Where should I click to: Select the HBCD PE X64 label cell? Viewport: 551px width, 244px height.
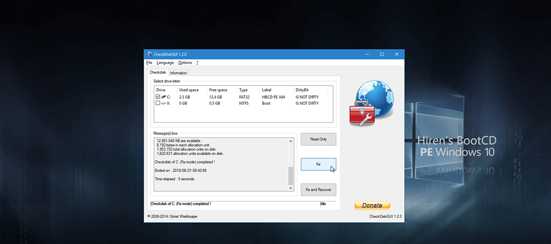click(x=274, y=97)
